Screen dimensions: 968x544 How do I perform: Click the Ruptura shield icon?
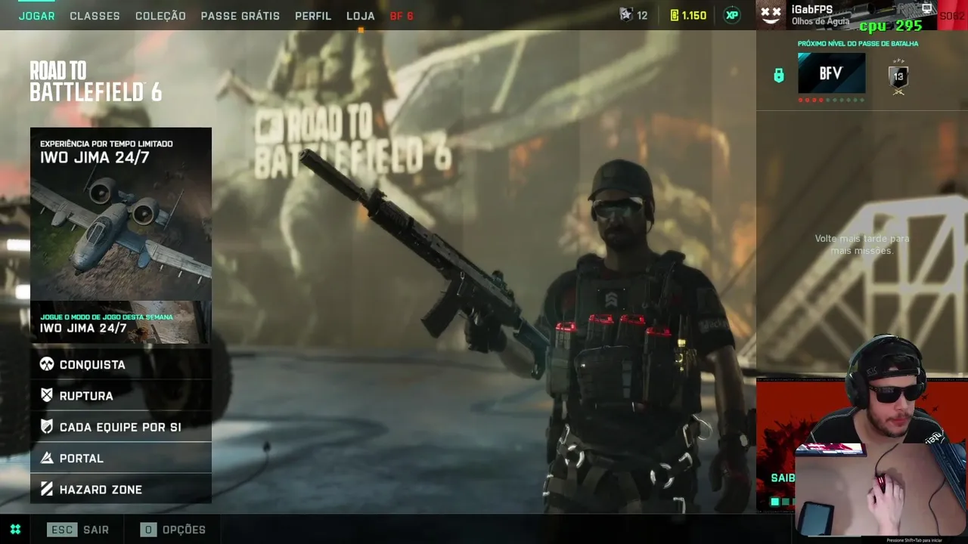click(47, 395)
